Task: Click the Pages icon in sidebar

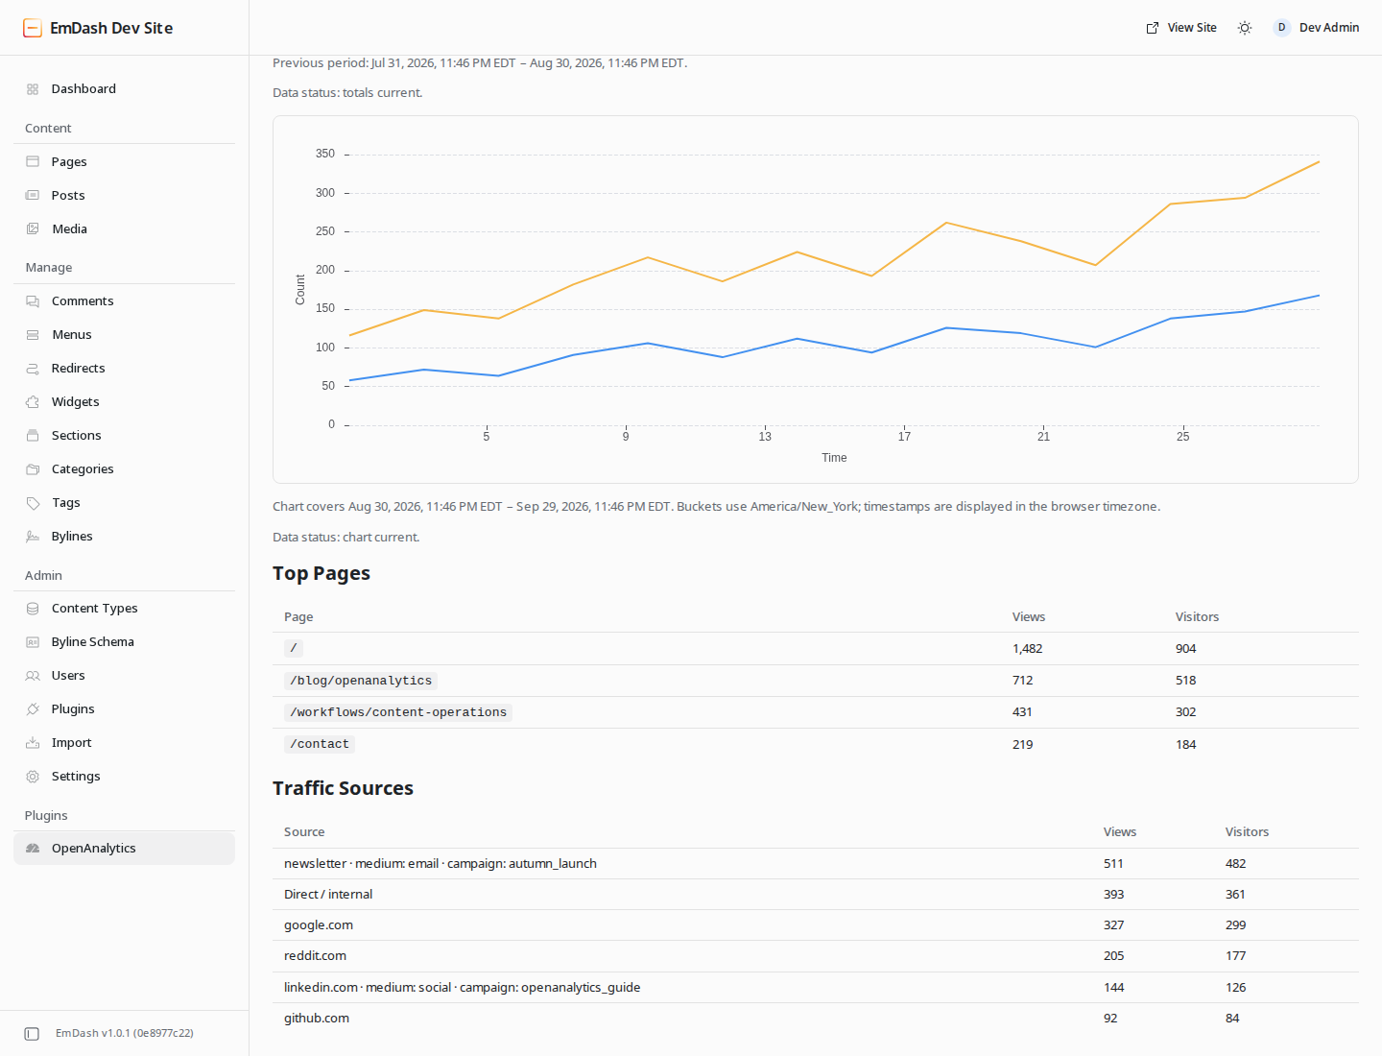Action: coord(33,161)
